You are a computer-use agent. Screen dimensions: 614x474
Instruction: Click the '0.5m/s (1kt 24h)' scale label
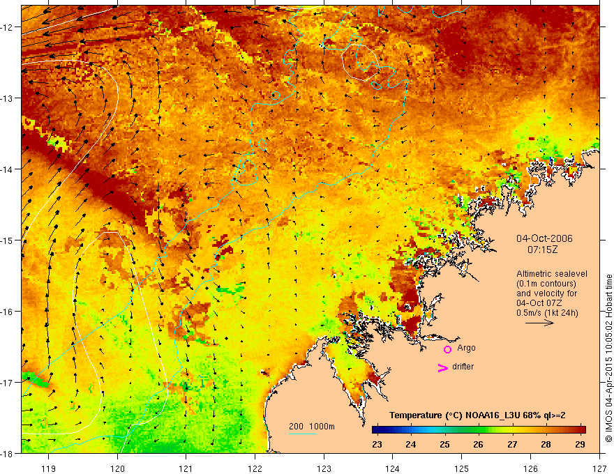(548, 313)
